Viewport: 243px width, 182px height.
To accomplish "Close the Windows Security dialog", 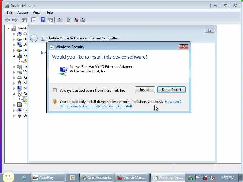I will pyautogui.click(x=183, y=47).
